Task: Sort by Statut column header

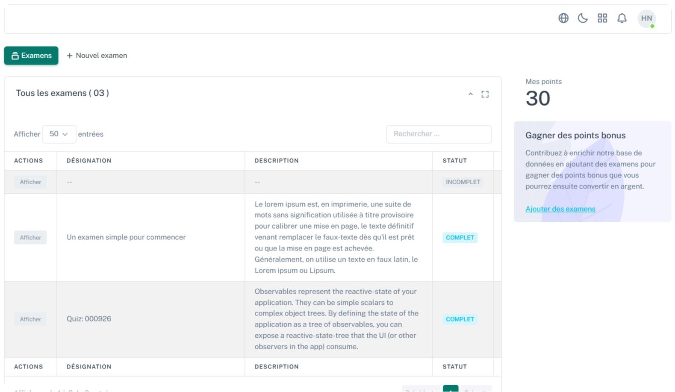Action: click(x=454, y=161)
